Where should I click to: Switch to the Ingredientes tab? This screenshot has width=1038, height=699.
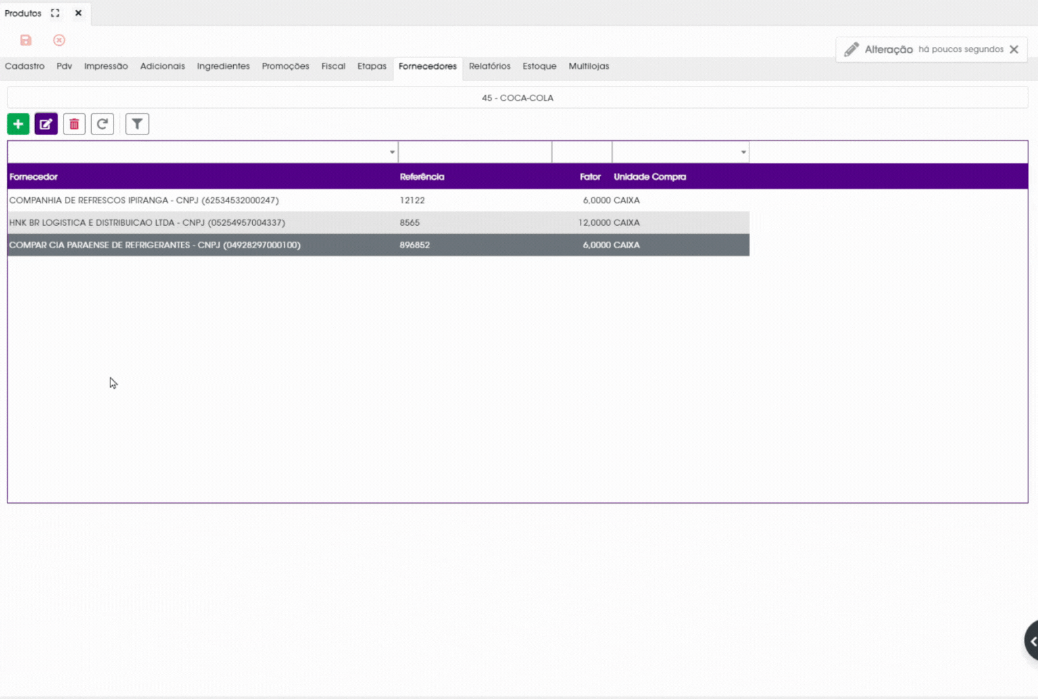[x=224, y=66]
